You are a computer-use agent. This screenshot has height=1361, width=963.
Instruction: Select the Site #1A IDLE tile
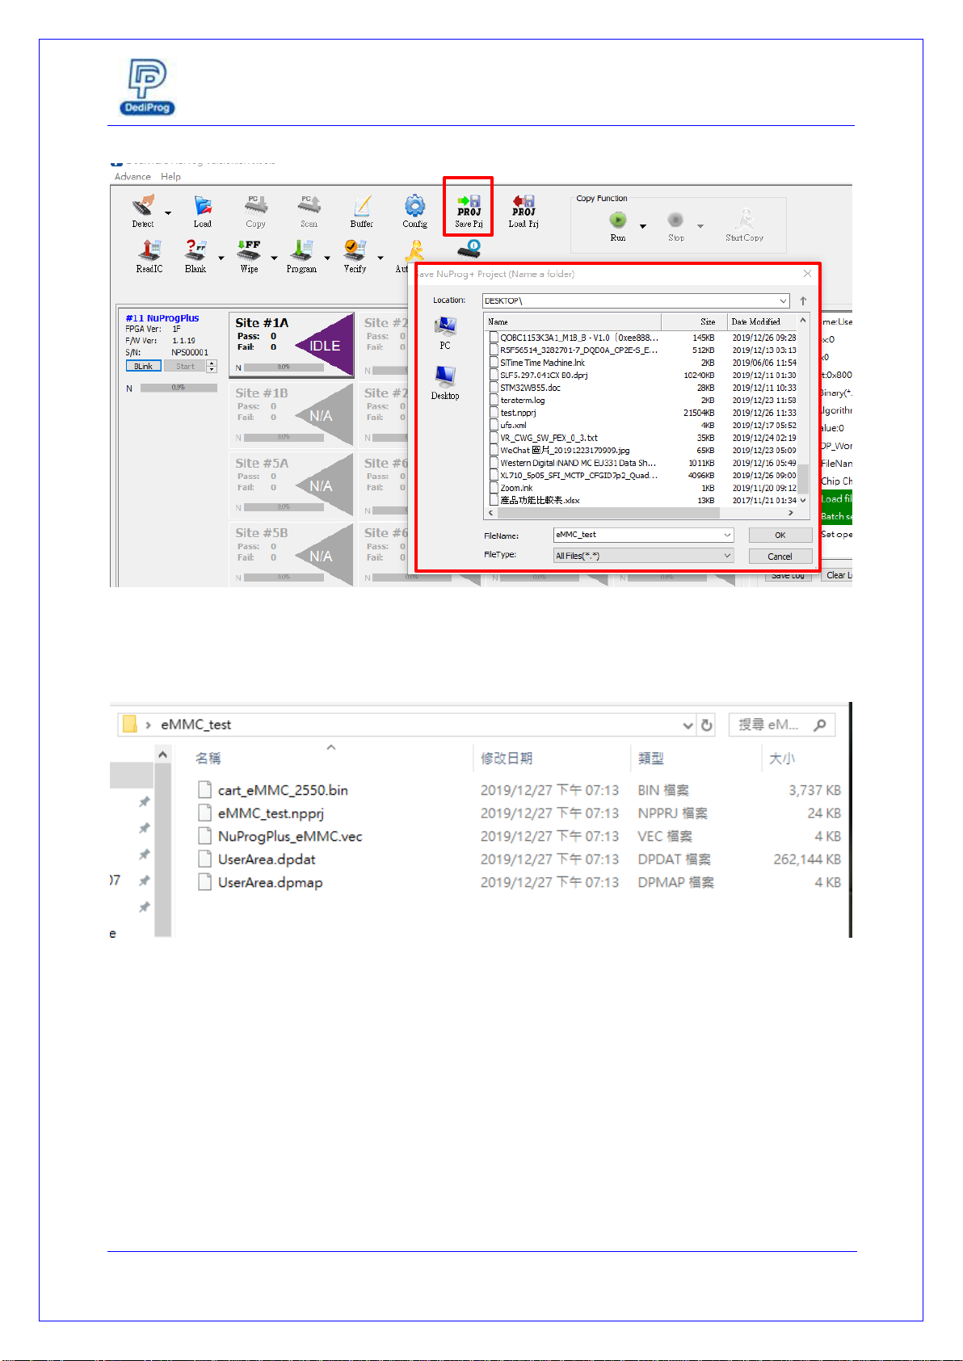292,345
